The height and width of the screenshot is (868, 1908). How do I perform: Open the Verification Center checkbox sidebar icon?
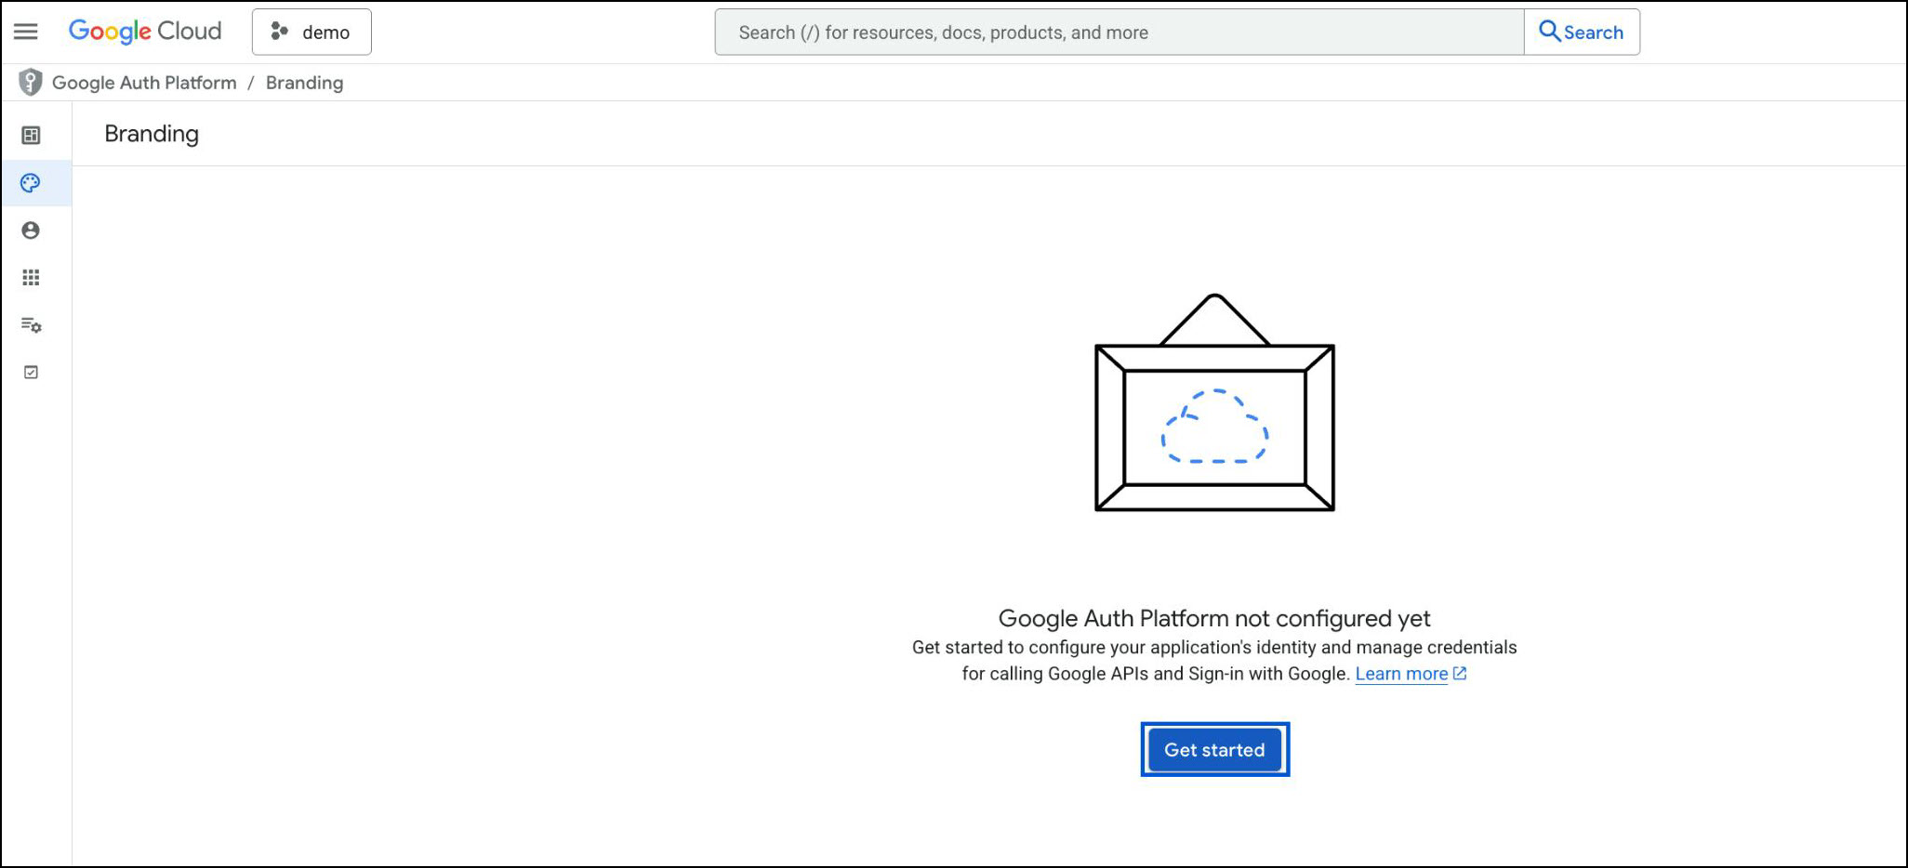tap(31, 373)
